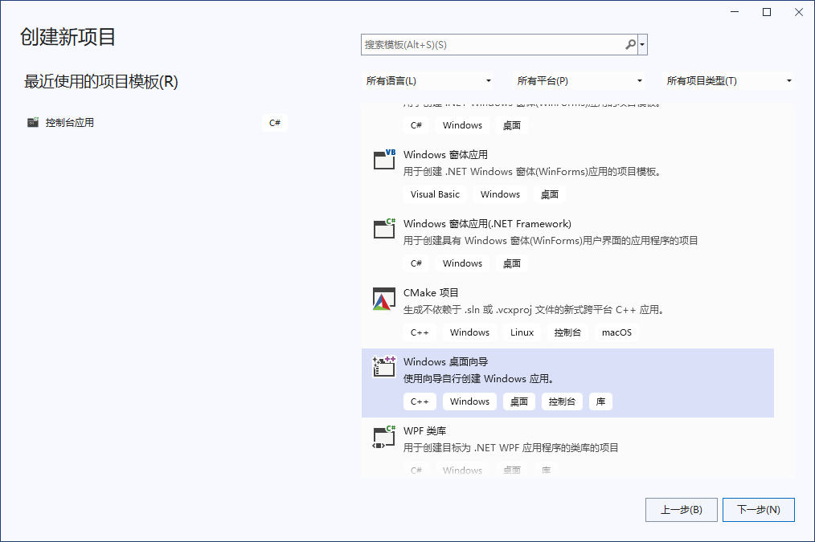Click the 下一步(N) next button
The image size is (815, 542).
(x=759, y=510)
